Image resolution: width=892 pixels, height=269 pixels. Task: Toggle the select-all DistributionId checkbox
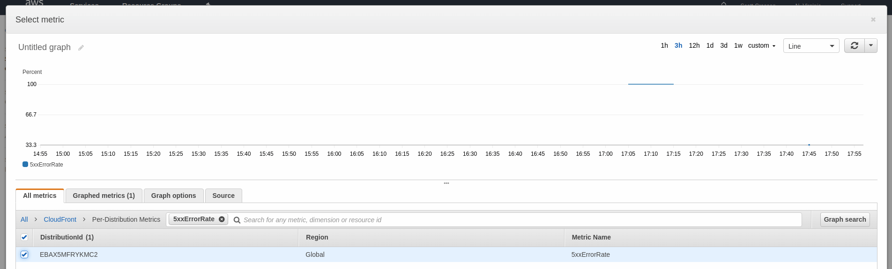[x=24, y=237]
